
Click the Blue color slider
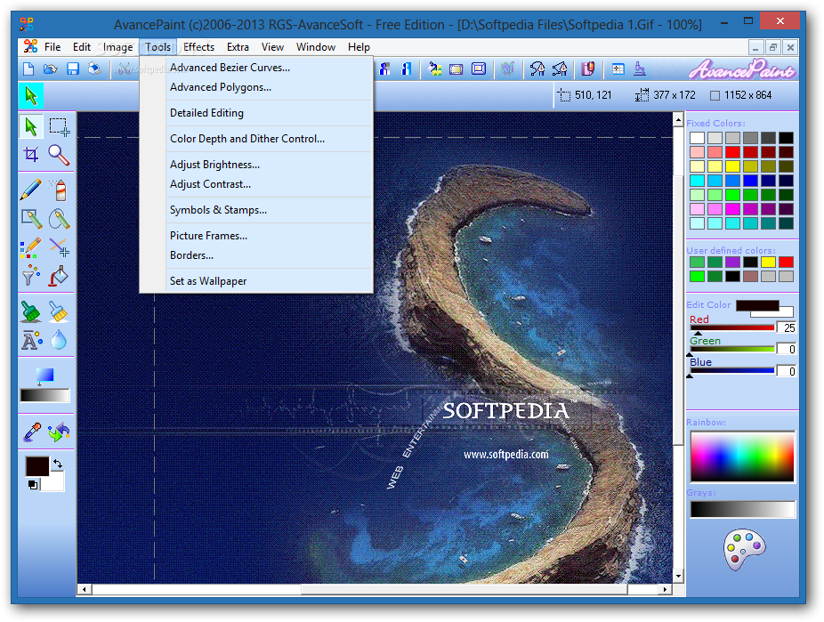pos(732,371)
